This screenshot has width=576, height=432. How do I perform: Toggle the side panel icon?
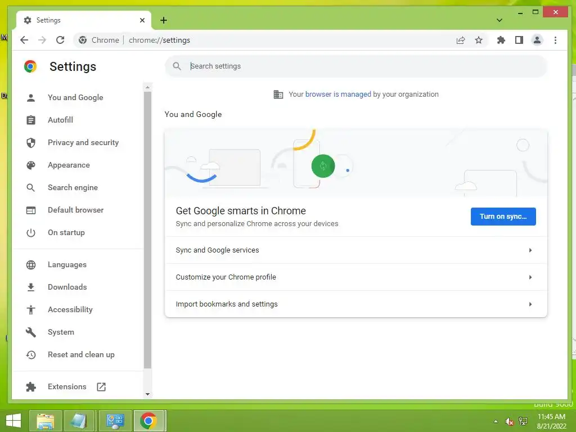pyautogui.click(x=519, y=40)
